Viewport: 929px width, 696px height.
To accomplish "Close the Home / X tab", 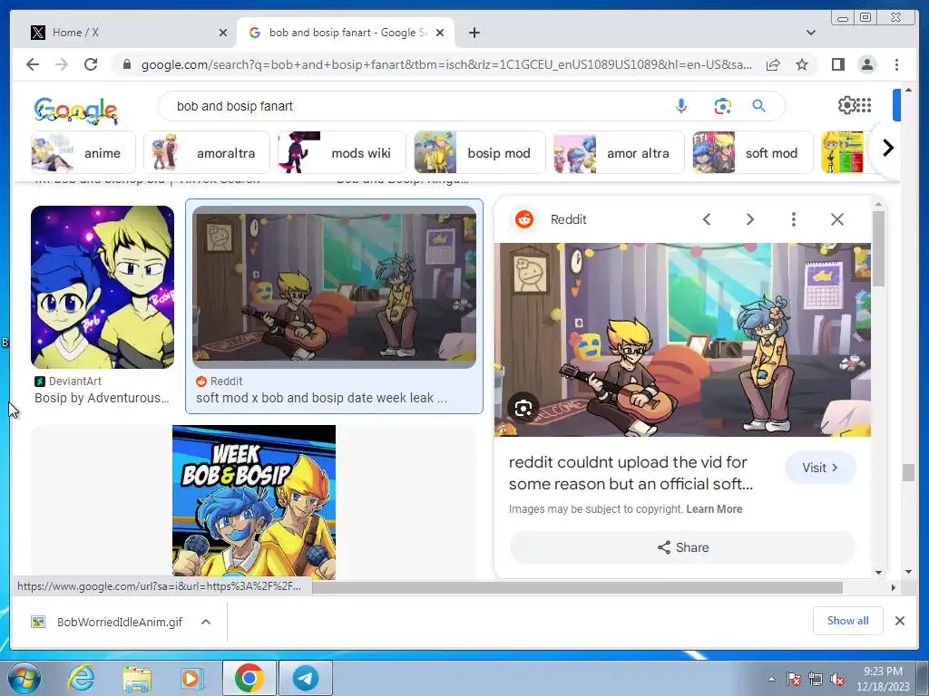I will [223, 33].
